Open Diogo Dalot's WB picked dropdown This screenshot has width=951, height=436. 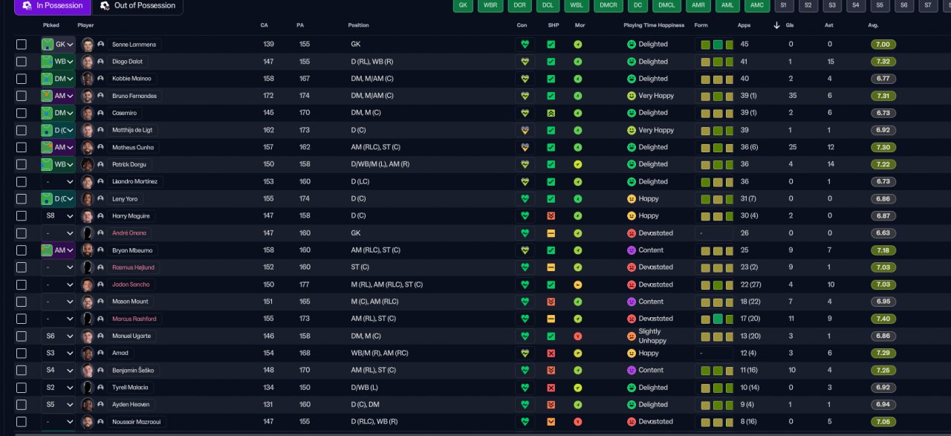pyautogui.click(x=58, y=62)
